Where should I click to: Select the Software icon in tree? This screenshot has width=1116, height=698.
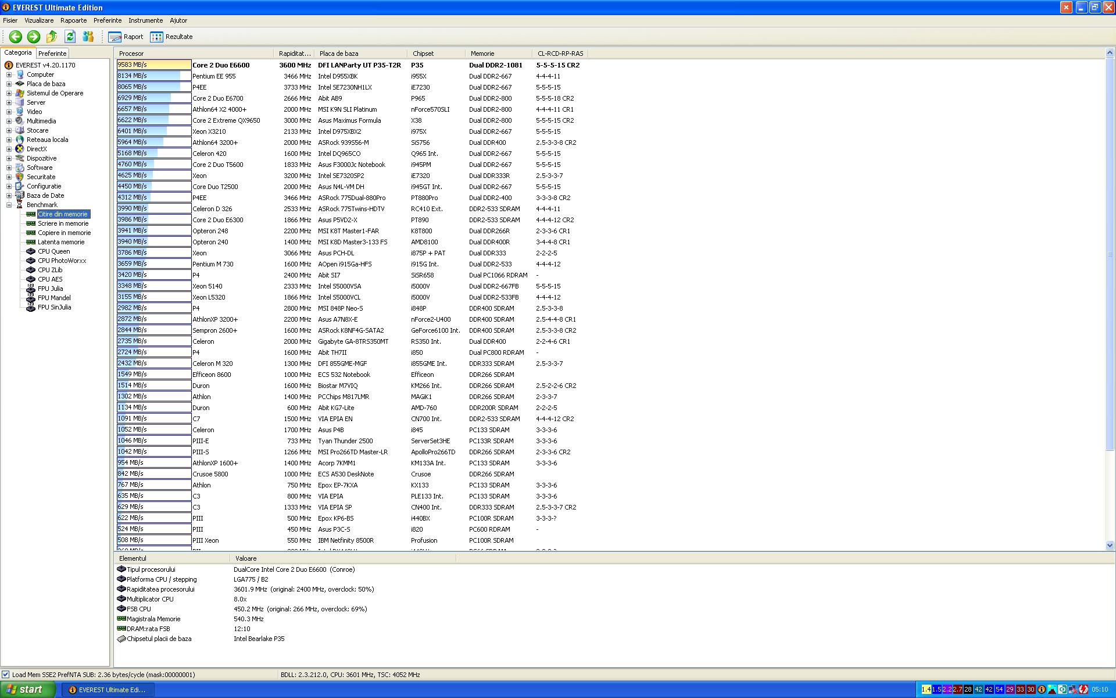tap(20, 168)
